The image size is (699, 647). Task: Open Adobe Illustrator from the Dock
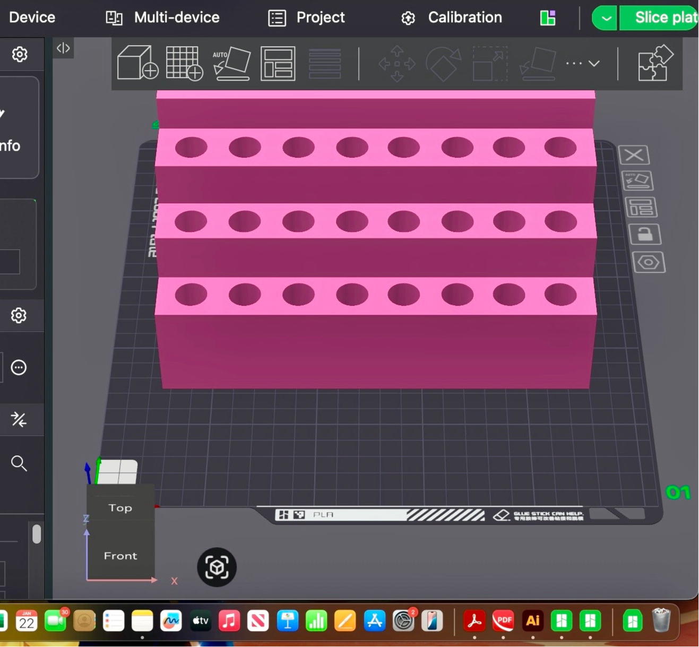(x=533, y=620)
